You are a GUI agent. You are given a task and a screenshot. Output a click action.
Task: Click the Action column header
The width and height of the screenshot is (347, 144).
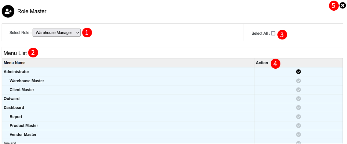262,63
